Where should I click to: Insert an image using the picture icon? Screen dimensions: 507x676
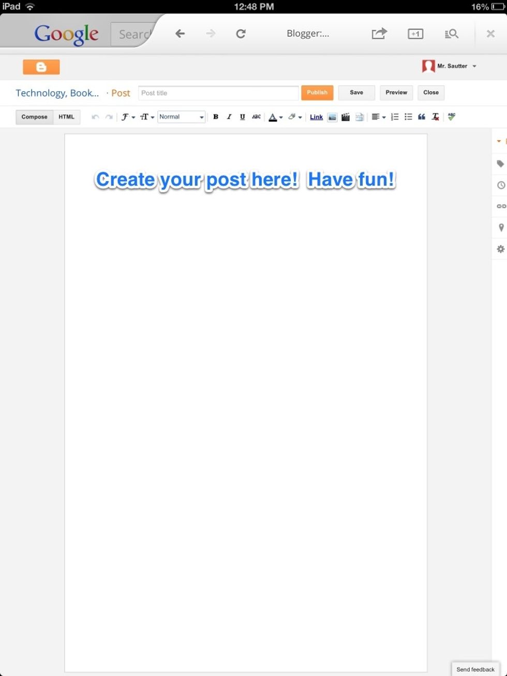(332, 117)
